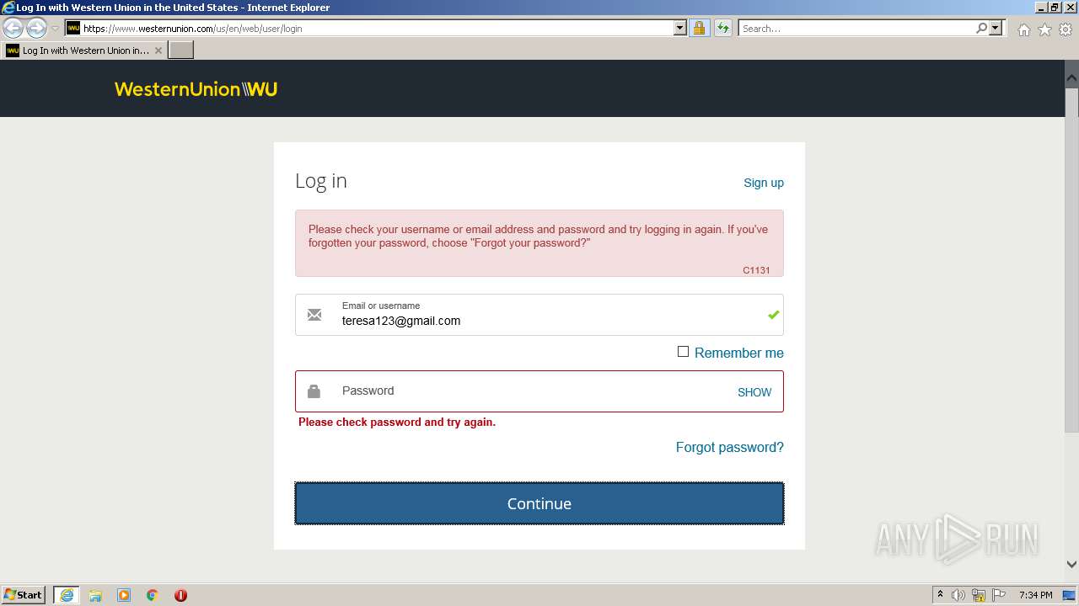The width and height of the screenshot is (1079, 606).
Task: Tick the Remember me checkbox
Action: (x=683, y=352)
